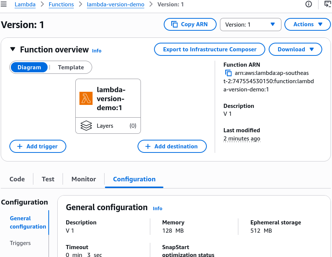Click the Function ARN value text
The height and width of the screenshot is (257, 332).
(x=269, y=81)
